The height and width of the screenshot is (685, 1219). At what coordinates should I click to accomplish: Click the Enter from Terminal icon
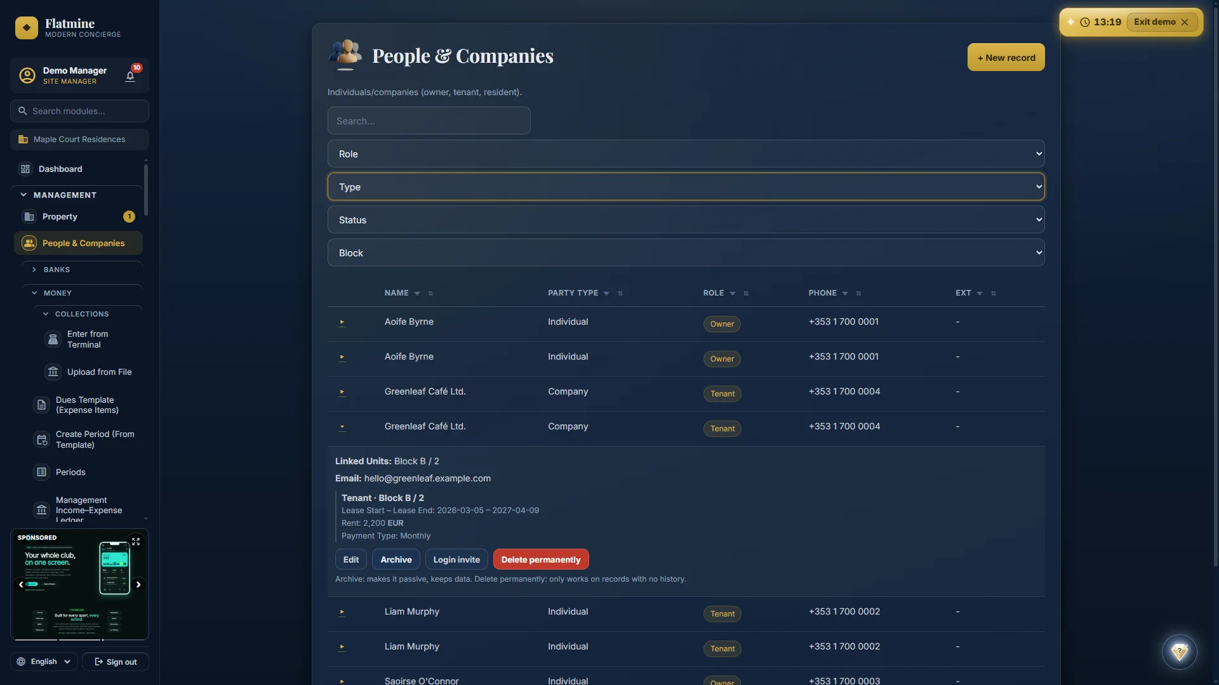[x=53, y=339]
